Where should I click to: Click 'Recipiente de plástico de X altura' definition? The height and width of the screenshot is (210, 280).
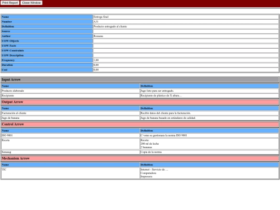(x=161, y=95)
